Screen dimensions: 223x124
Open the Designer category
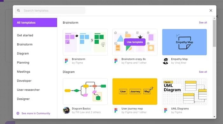click(x=23, y=99)
